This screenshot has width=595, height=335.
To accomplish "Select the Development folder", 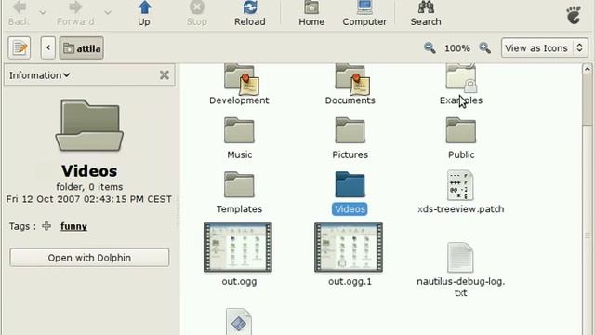I will 239,85.
